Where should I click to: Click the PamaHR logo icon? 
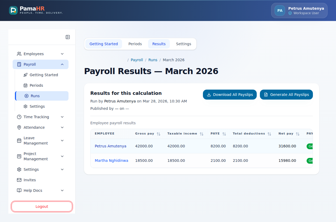(x=13, y=10)
